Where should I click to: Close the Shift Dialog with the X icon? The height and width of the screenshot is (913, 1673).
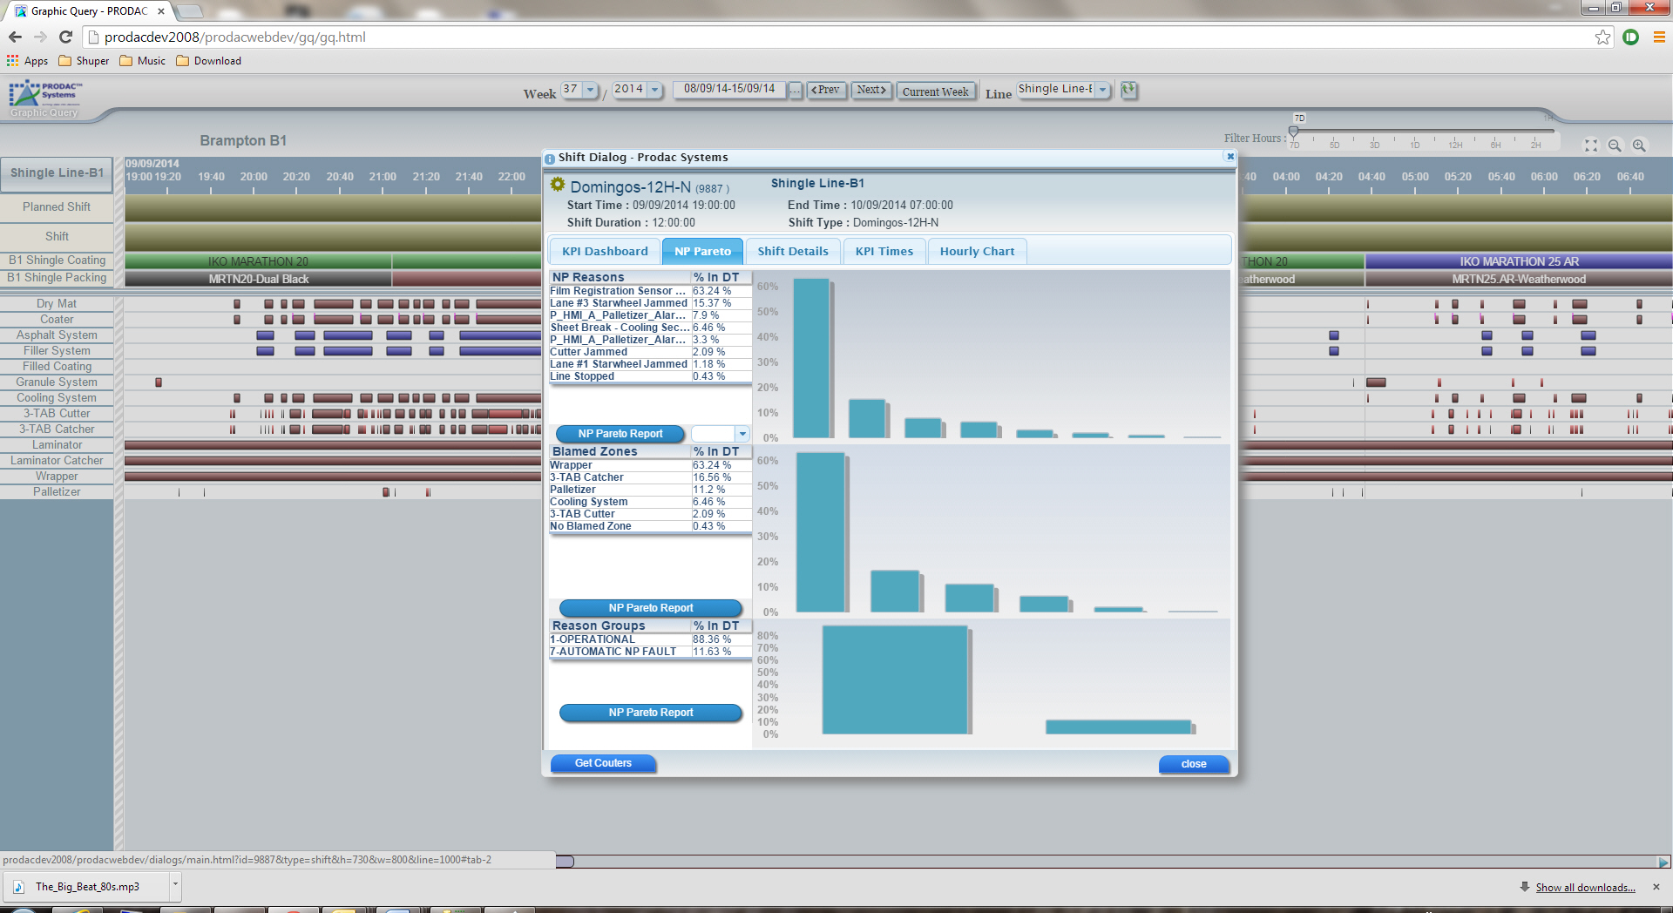(1229, 157)
